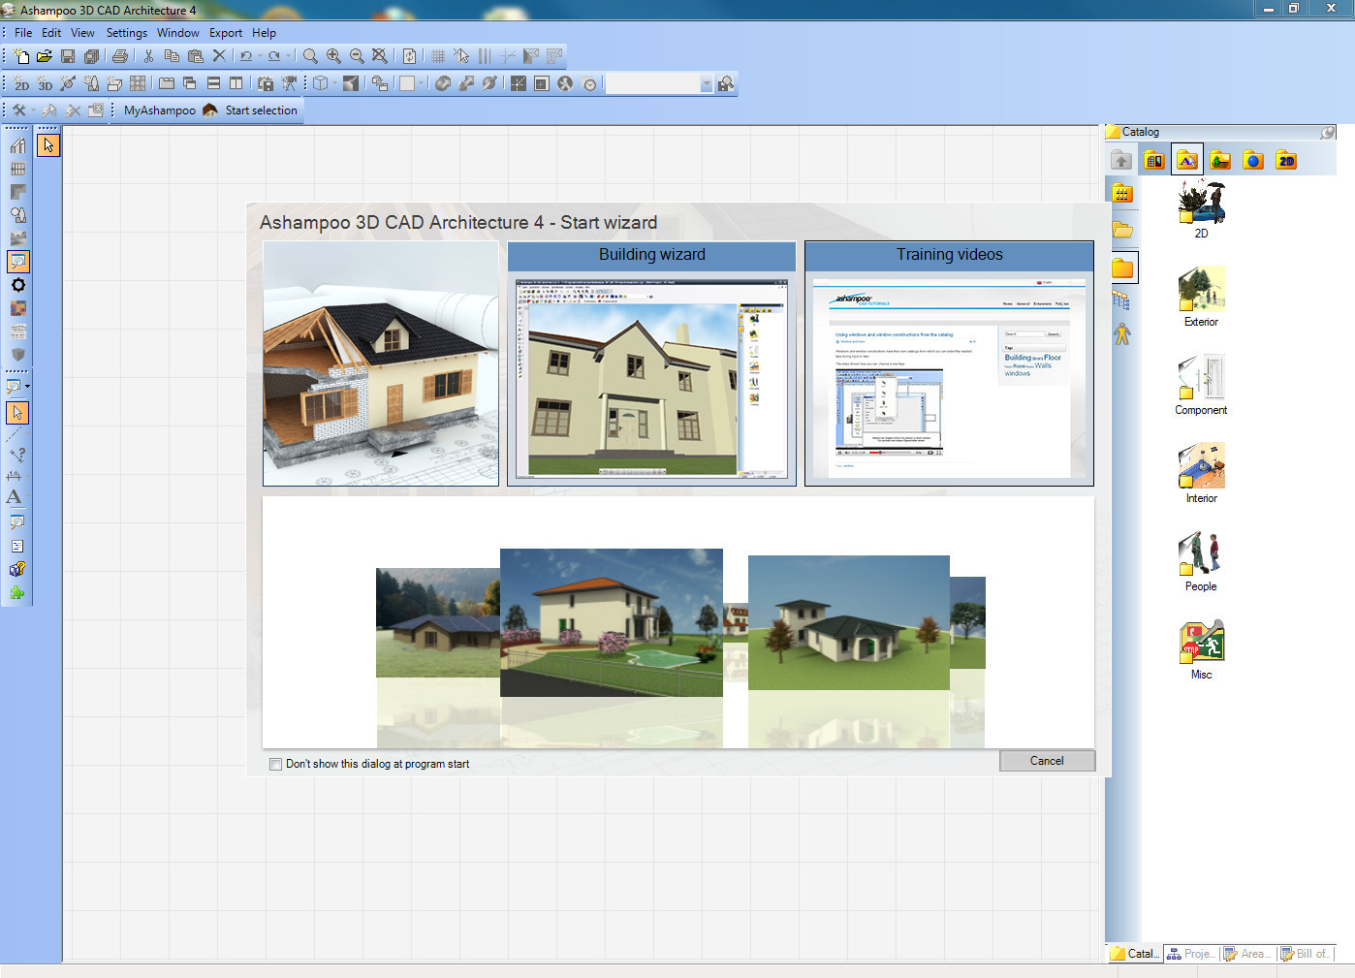Click the new 3D view icon

click(x=45, y=84)
